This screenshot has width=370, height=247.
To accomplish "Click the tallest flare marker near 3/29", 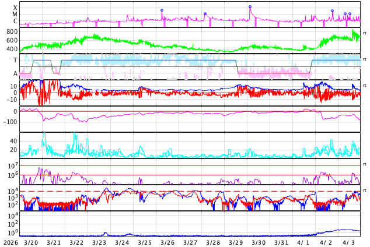I will [250, 7].
